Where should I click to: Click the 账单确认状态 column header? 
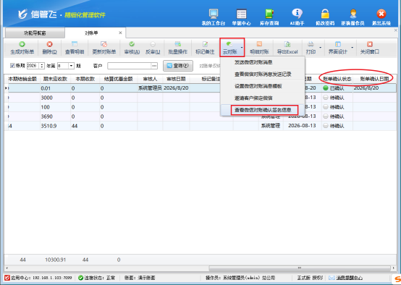pos(337,79)
